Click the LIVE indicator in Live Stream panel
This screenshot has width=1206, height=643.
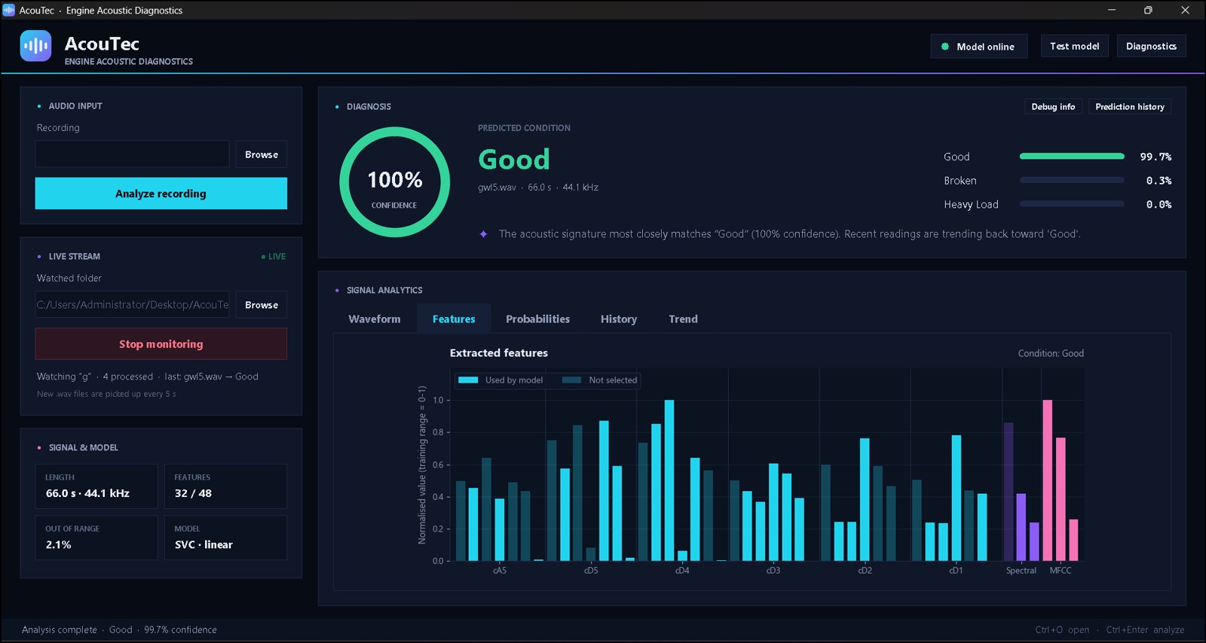click(x=274, y=257)
